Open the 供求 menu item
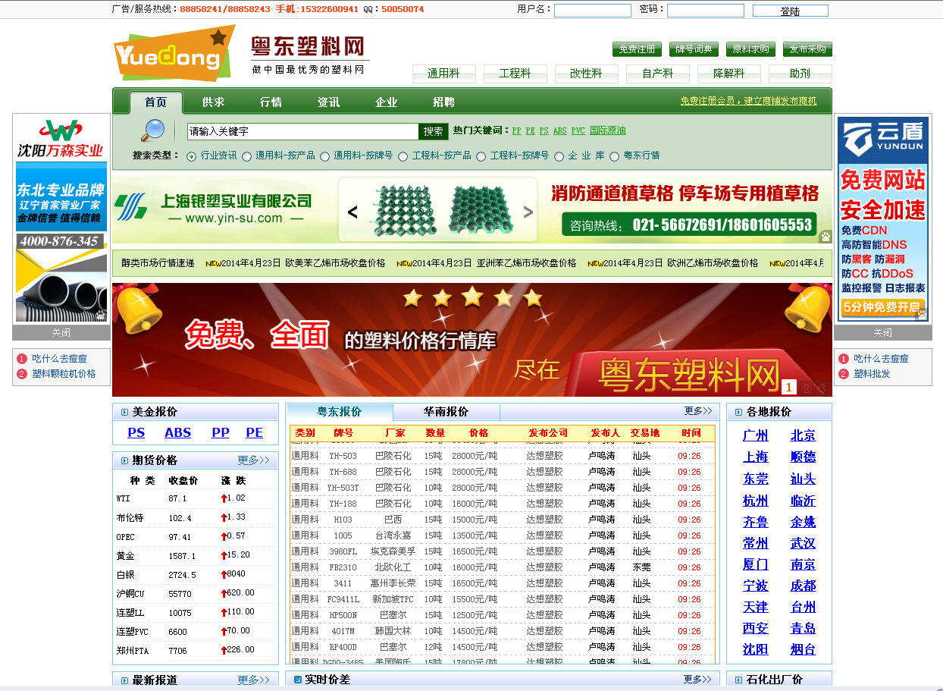The height and width of the screenshot is (691, 943). coord(213,102)
